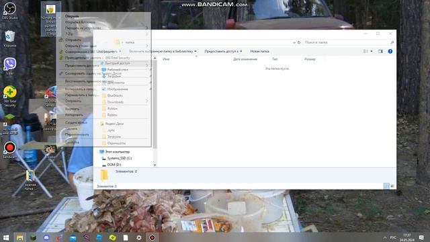
Task: Open 'папку в библиотеку' dropdown
Action: click(163, 51)
